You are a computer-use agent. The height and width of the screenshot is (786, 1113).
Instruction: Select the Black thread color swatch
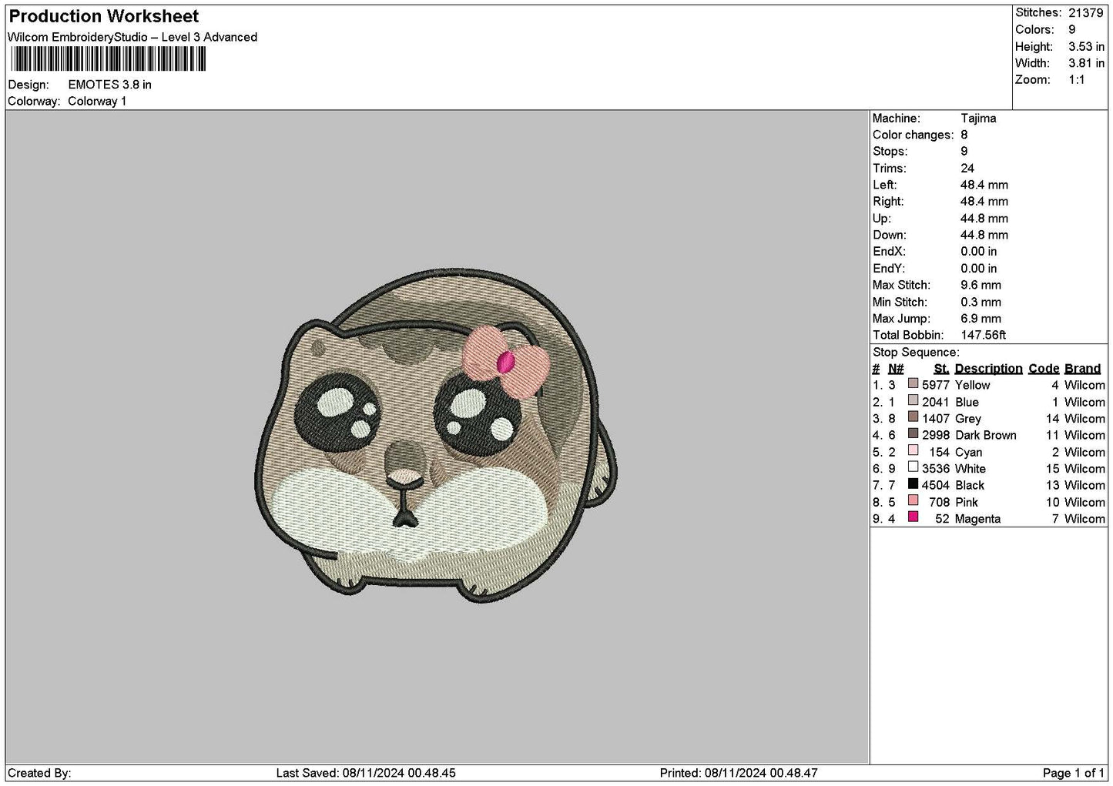(914, 483)
